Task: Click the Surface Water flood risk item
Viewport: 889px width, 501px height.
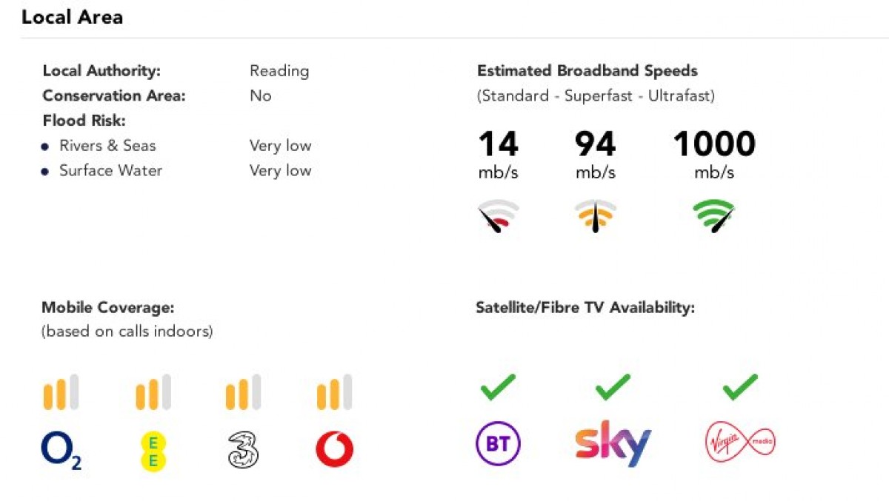Action: [110, 171]
